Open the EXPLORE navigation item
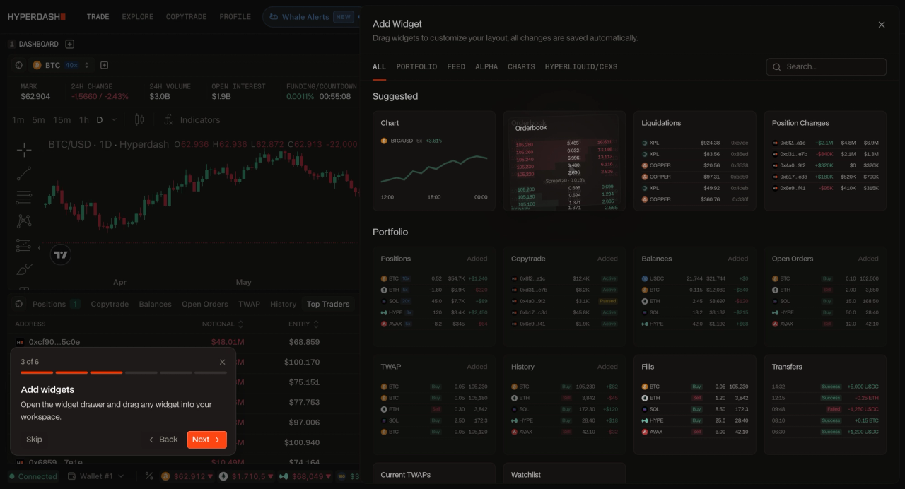 click(137, 16)
